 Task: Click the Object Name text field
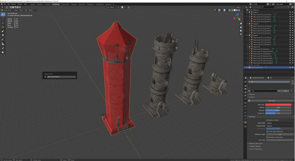coord(61,77)
